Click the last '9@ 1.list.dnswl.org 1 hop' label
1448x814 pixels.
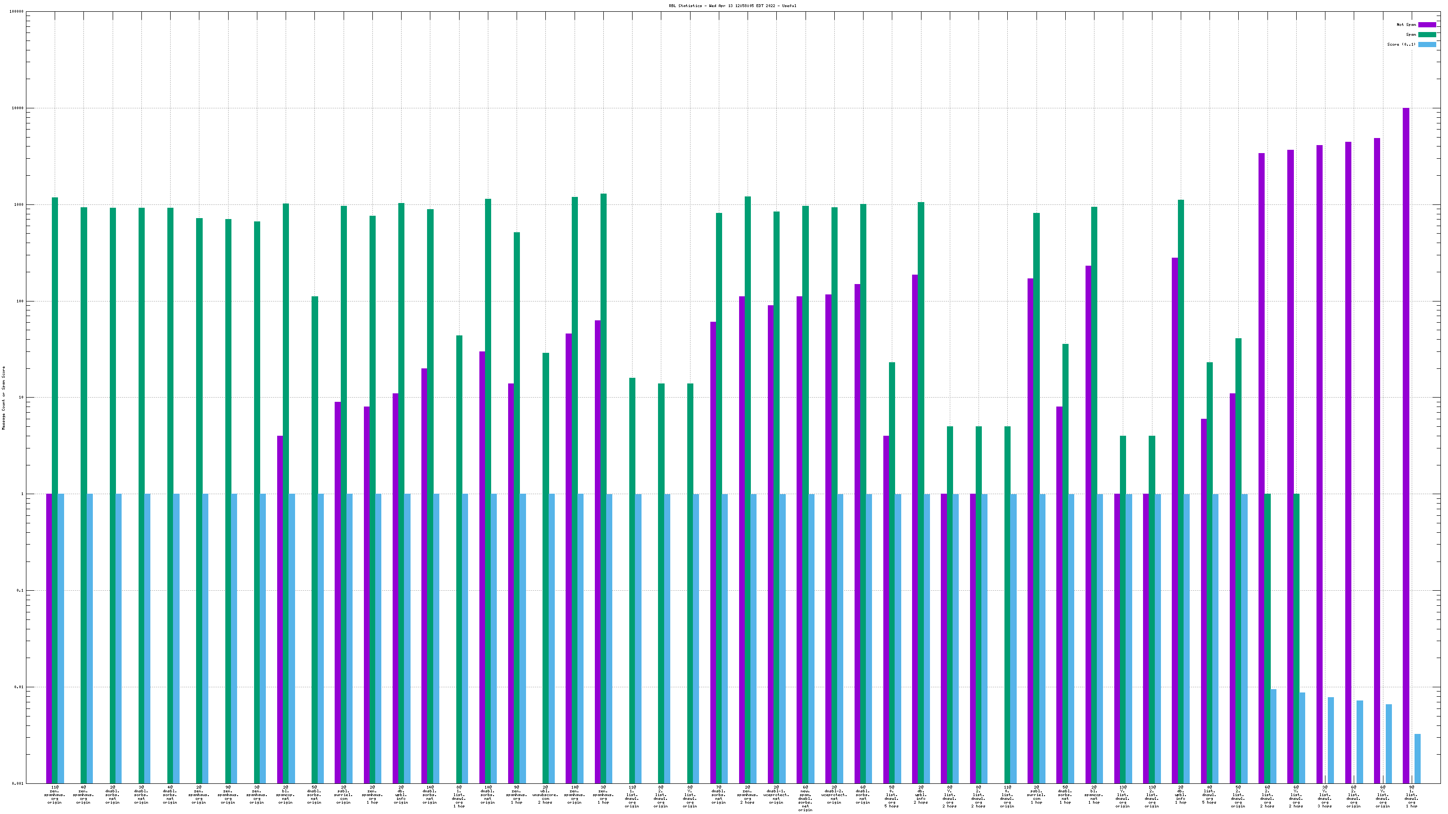pyautogui.click(x=1411, y=797)
